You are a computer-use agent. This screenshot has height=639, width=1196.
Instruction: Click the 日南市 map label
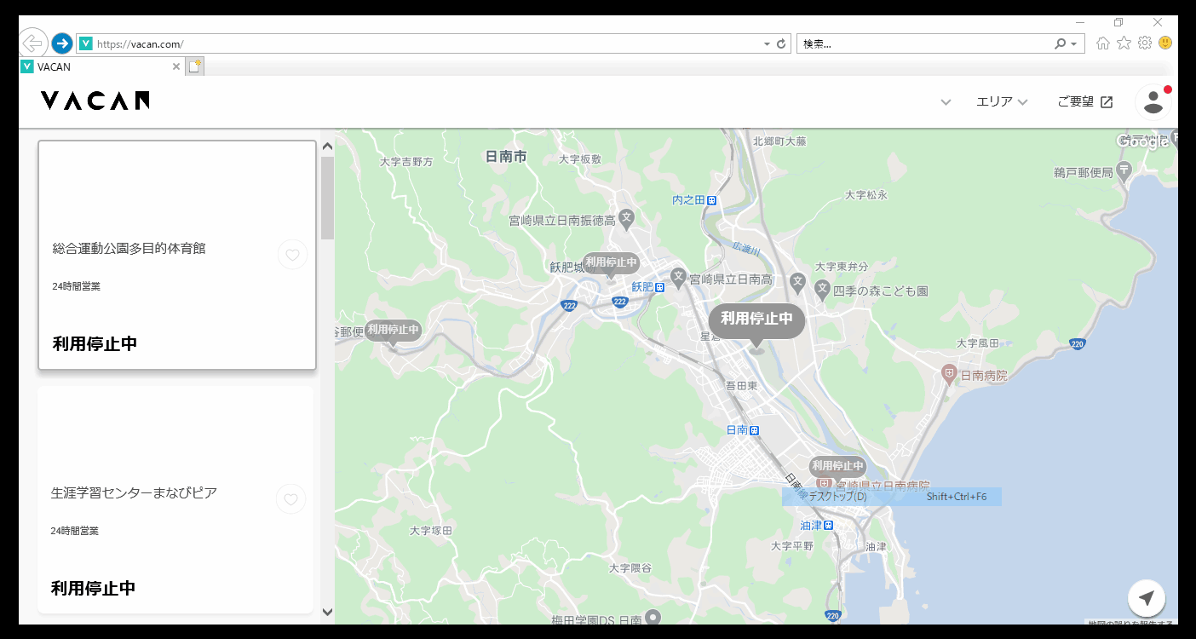(x=506, y=157)
